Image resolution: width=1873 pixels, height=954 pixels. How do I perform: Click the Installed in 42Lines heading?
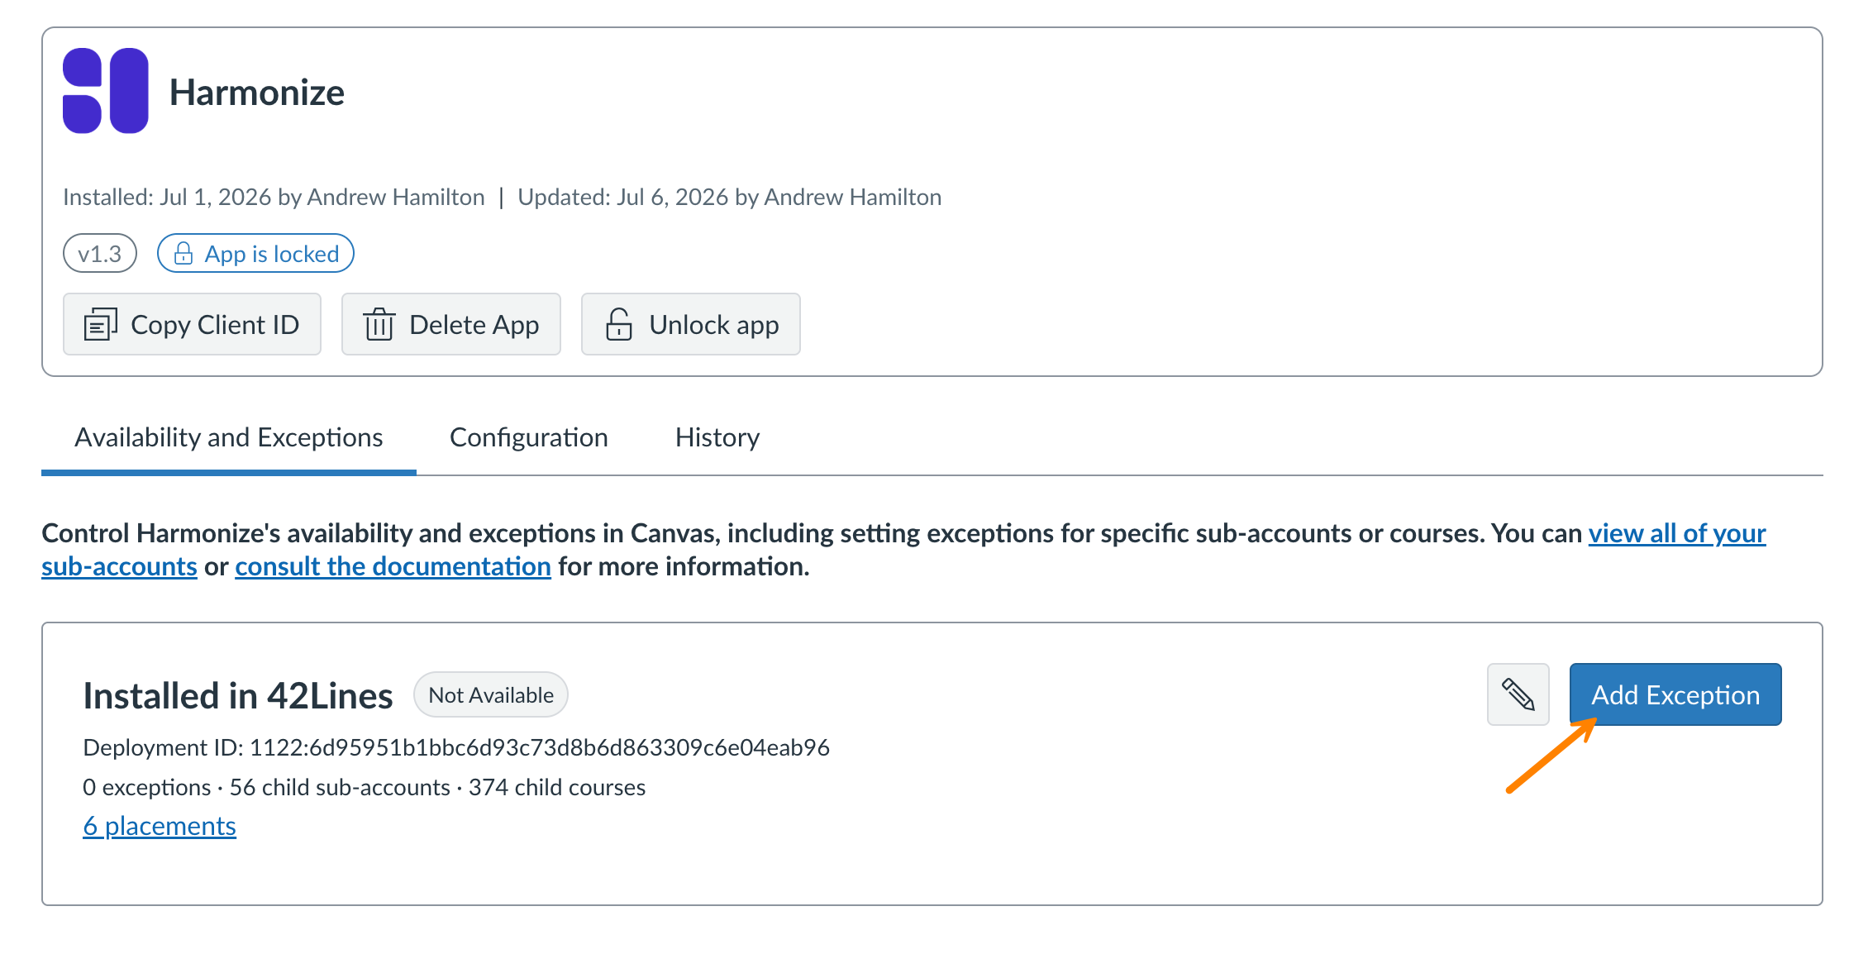click(238, 695)
